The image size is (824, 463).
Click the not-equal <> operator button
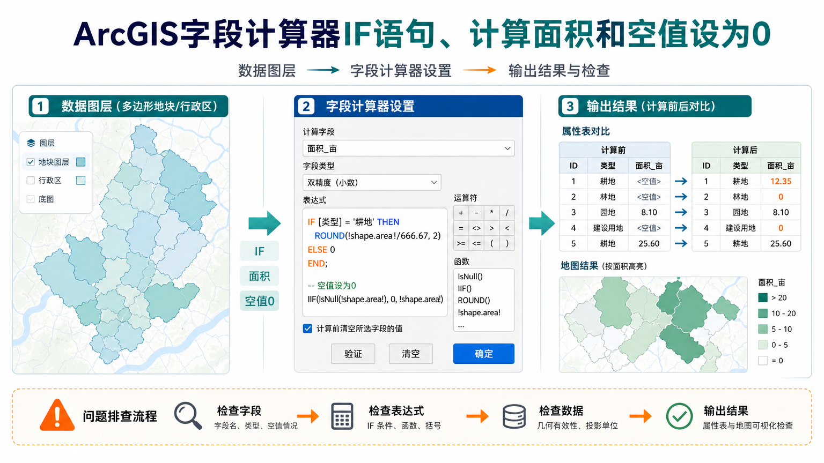coord(476,228)
